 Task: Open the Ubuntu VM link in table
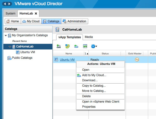click(x=67, y=60)
